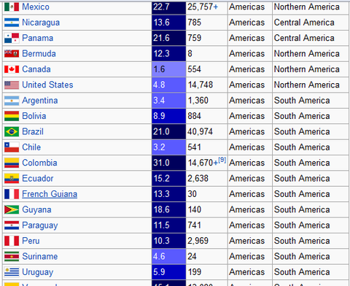
Task: Click Chile's South America subregion cell
Action: click(311, 147)
